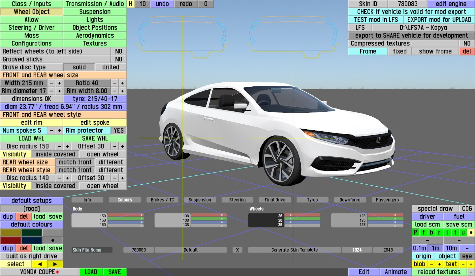475x276 pixels.
Task: Switch to the Tyres tab
Action: [x=312, y=200]
